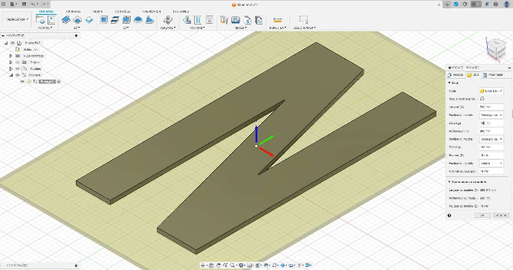
Task: Toggle eye visibility of Posage1 setup
Action: click(22, 82)
